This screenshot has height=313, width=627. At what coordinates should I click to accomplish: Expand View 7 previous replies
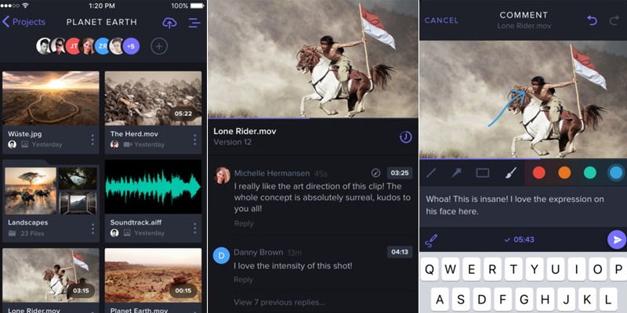tap(279, 302)
